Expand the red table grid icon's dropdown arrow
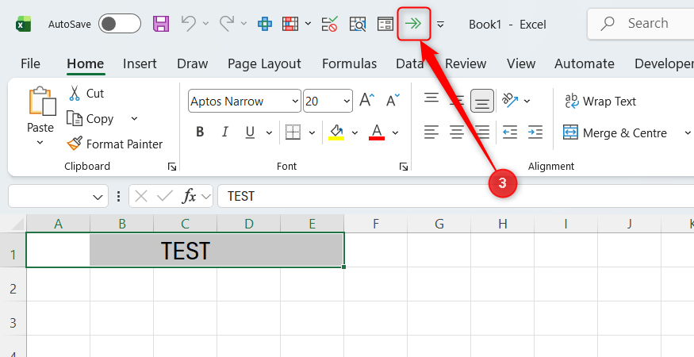This screenshot has width=694, height=357. pyautogui.click(x=308, y=24)
